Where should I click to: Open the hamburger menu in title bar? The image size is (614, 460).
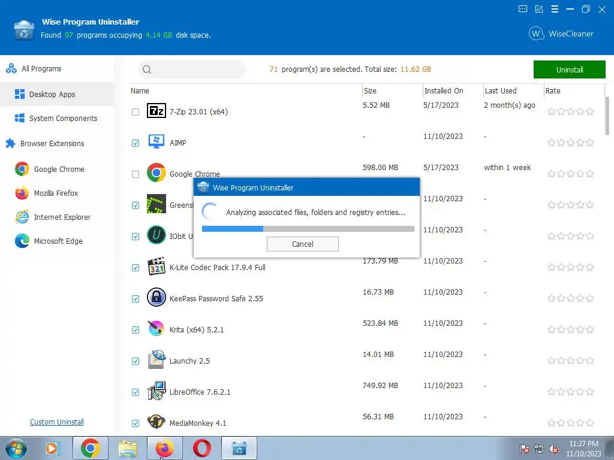point(555,9)
